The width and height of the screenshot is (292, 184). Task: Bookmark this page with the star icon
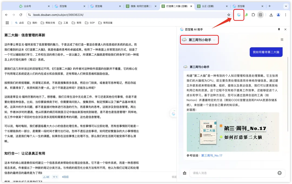[x=229, y=15]
